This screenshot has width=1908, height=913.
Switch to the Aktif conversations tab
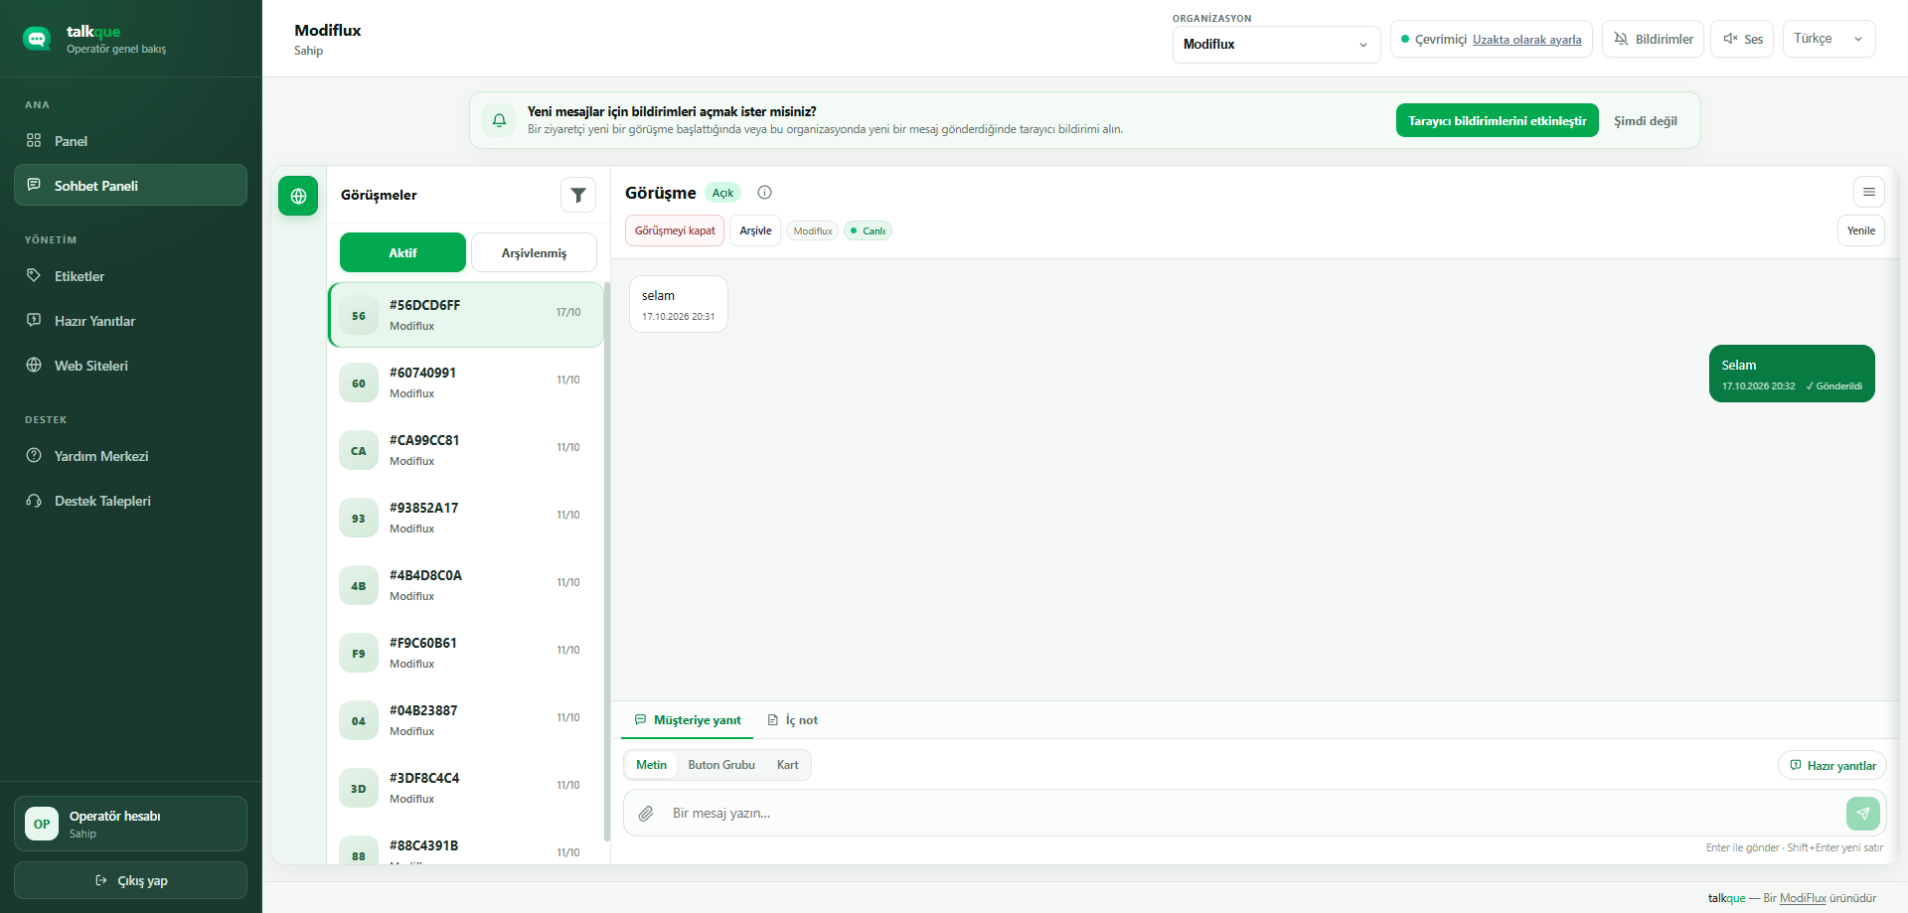click(x=402, y=252)
